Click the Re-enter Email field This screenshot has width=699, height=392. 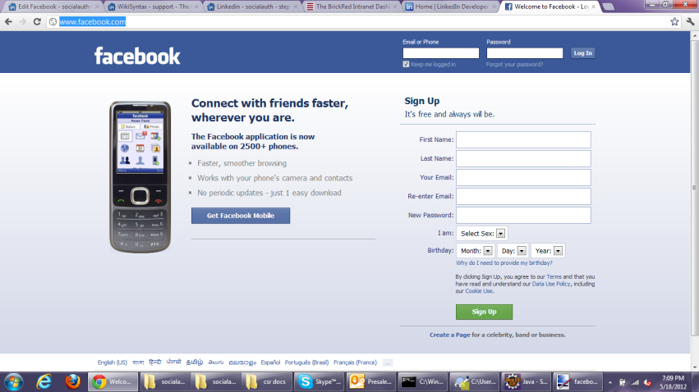(523, 196)
